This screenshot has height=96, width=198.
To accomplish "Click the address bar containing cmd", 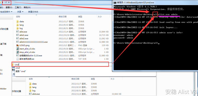I will coord(60,64).
